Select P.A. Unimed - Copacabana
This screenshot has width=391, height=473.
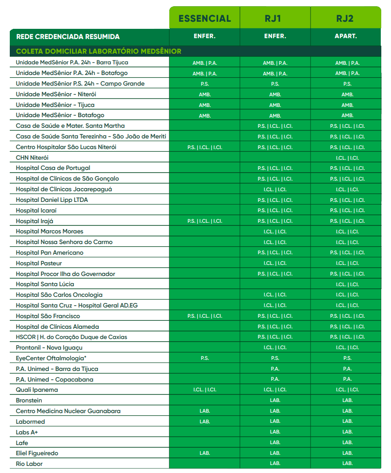pyautogui.click(x=54, y=379)
